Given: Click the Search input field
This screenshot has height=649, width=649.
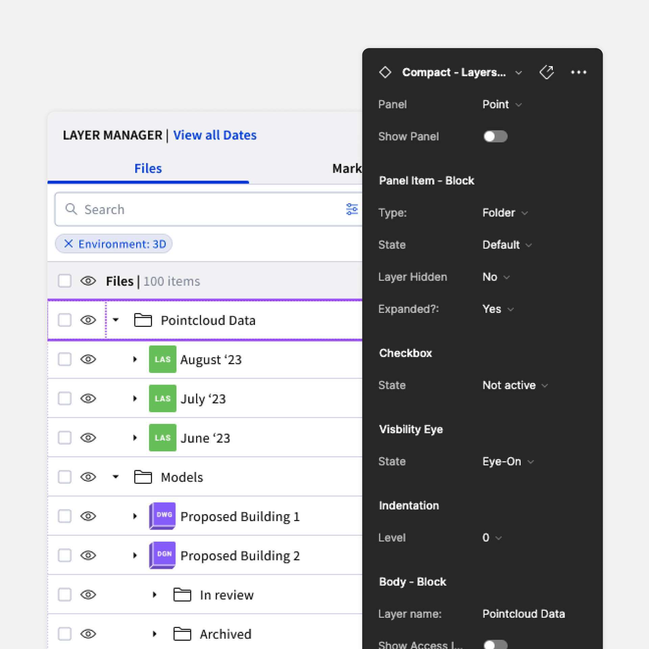Looking at the screenshot, I should coord(203,210).
